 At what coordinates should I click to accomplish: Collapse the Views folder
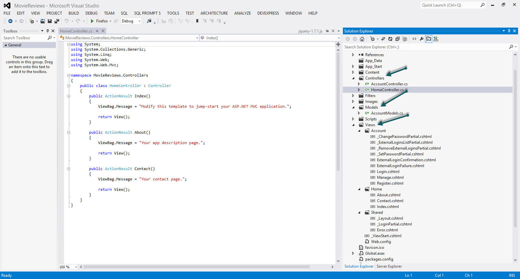point(353,125)
